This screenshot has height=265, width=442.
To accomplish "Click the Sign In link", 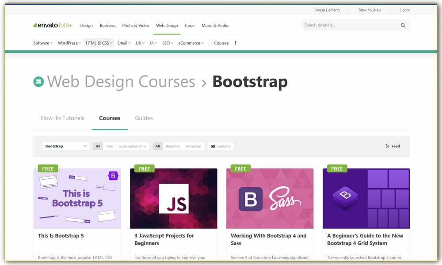I will coord(405,10).
